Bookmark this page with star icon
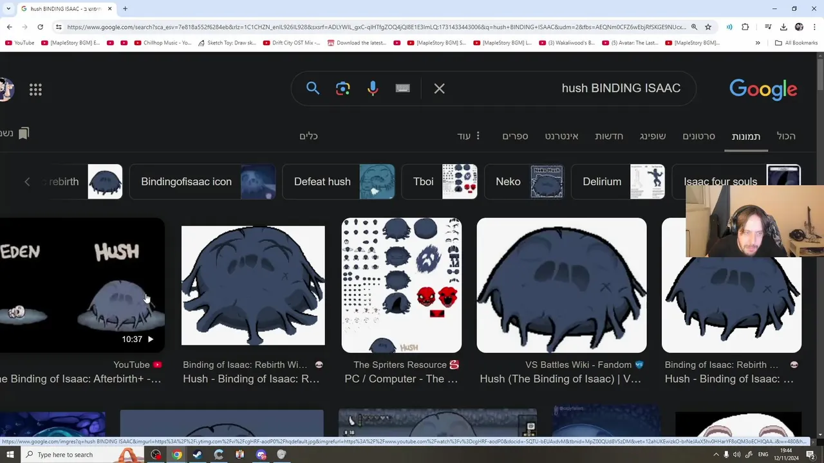The width and height of the screenshot is (824, 463). (708, 27)
